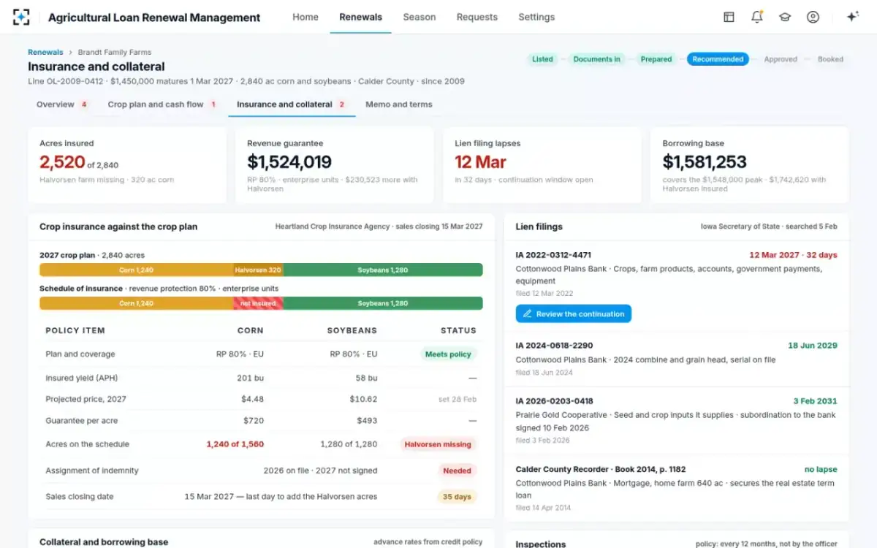
Task: Click the Assignment of indemnity row label
Action: coord(92,471)
